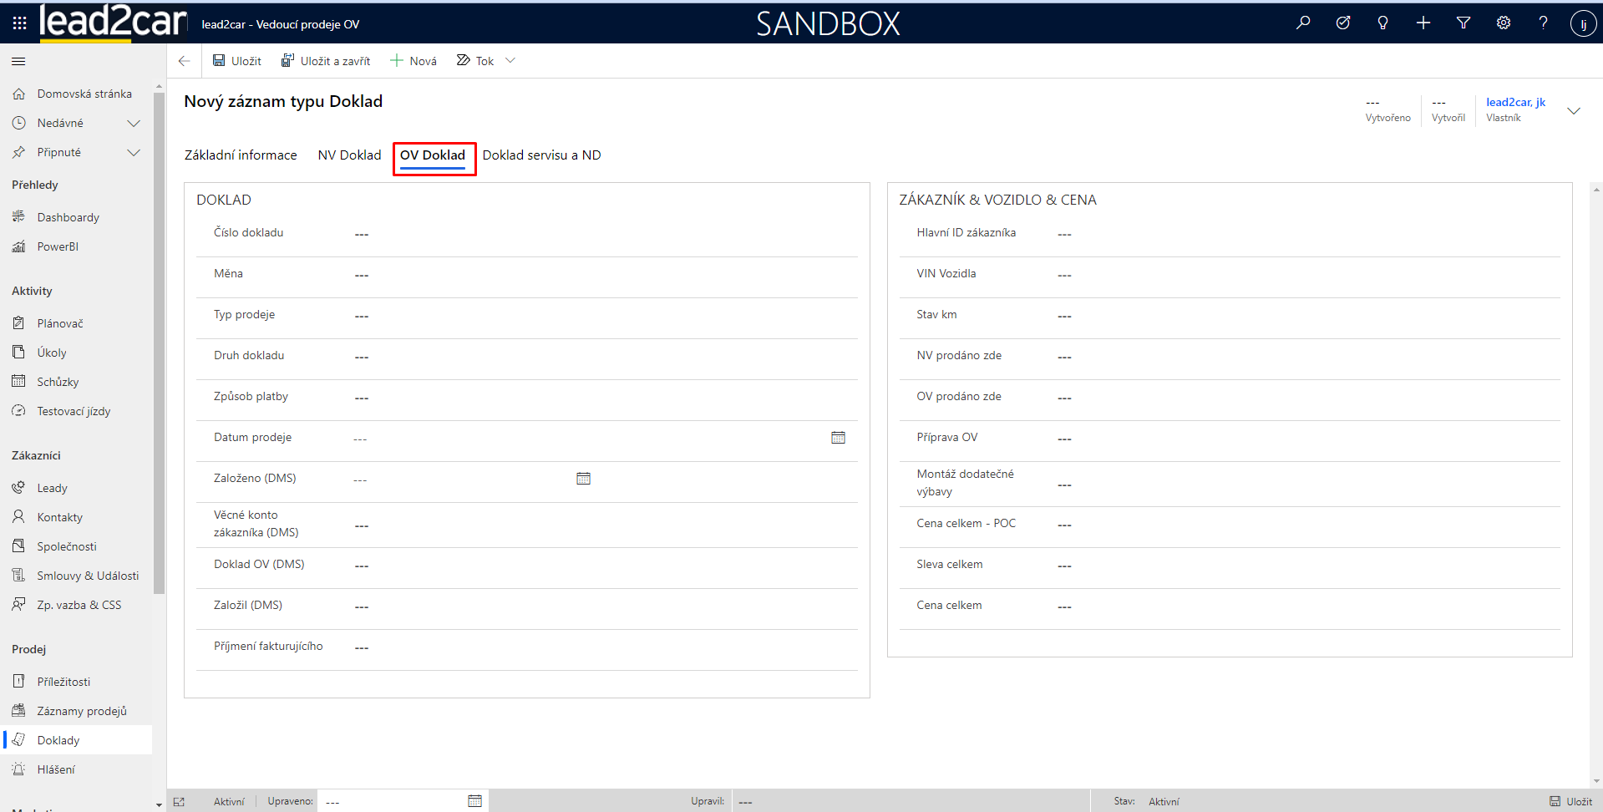
Task: Collapse the left navigation hamburger menu
Action: 18,61
